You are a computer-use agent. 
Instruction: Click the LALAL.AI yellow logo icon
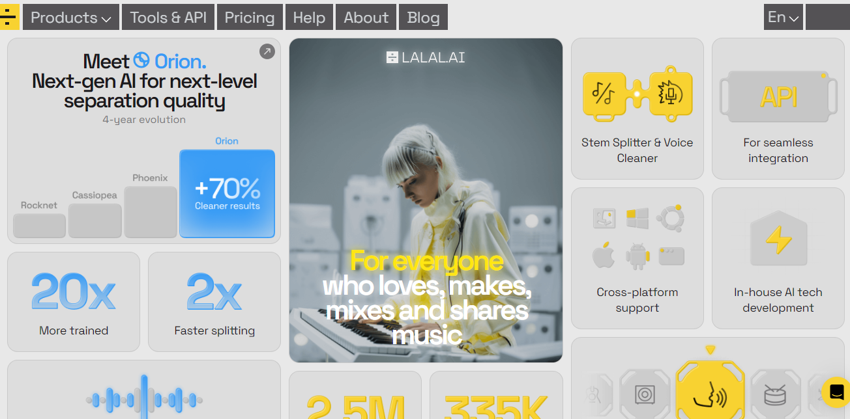9,17
